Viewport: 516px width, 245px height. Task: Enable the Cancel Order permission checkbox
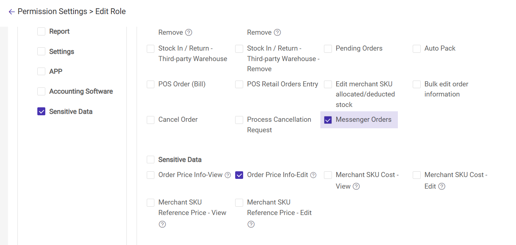tap(150, 120)
